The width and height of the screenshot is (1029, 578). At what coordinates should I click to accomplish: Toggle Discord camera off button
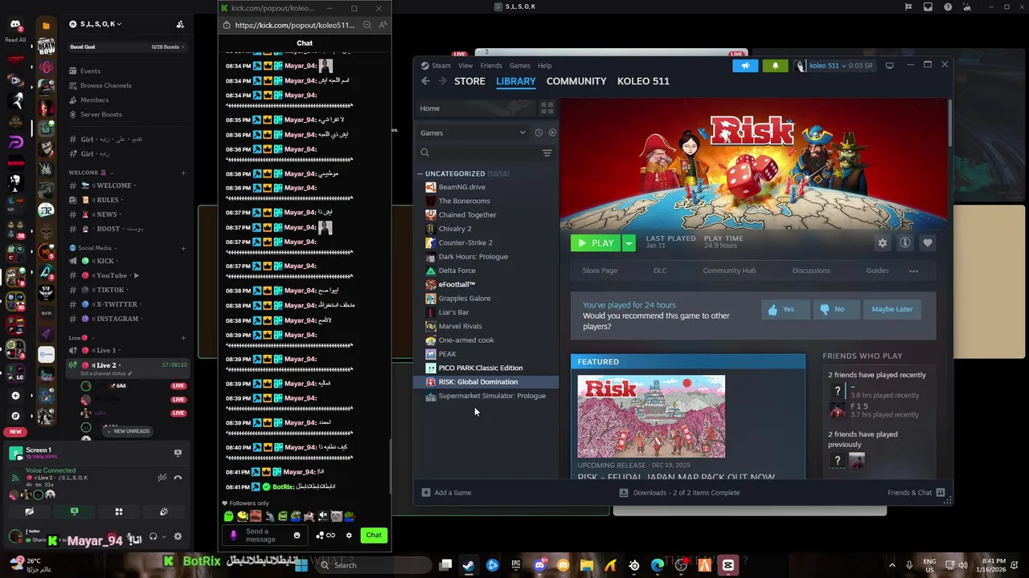point(29,511)
